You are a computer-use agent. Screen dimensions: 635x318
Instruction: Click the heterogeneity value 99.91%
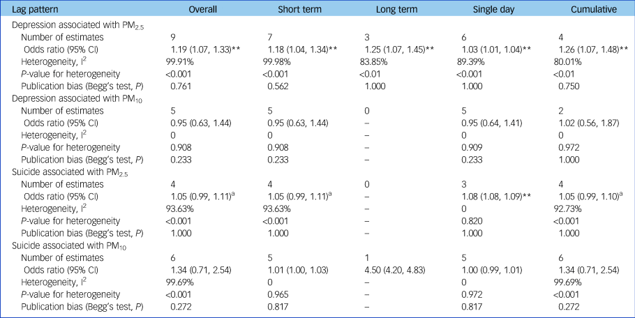[185, 62]
